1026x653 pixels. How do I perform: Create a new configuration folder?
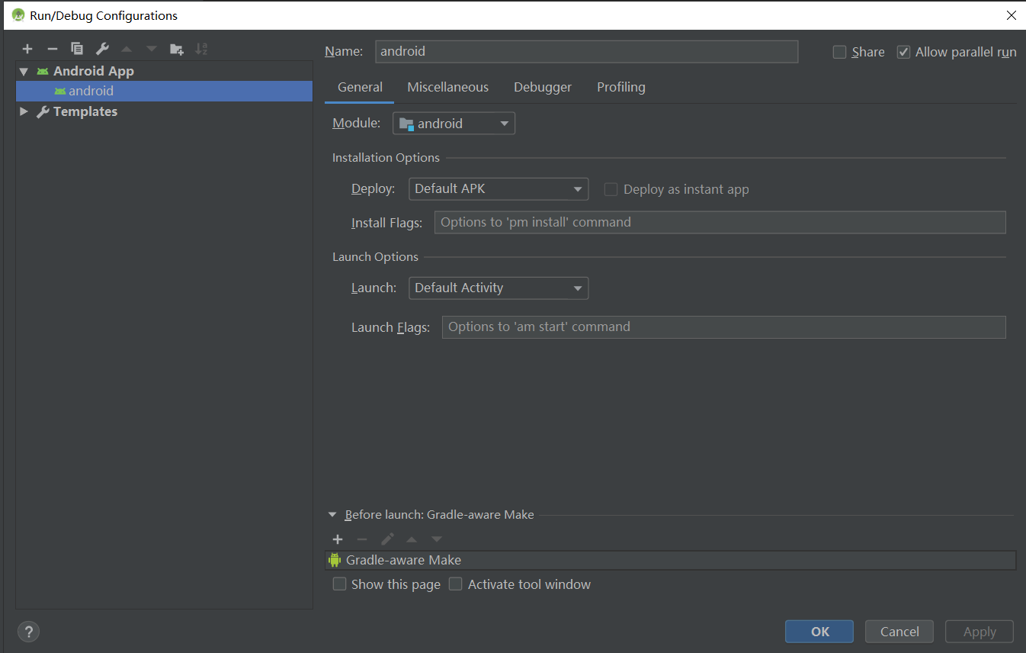(x=176, y=48)
